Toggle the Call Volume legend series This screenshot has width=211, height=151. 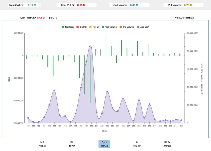pos(109,27)
